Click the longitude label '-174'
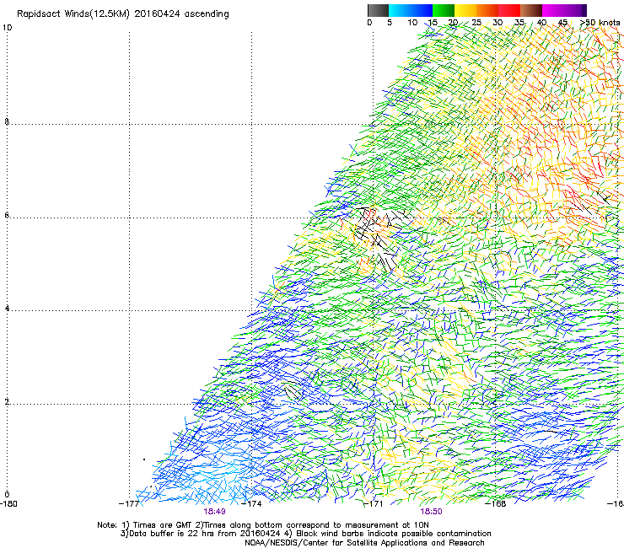The image size is (624, 548). (251, 504)
